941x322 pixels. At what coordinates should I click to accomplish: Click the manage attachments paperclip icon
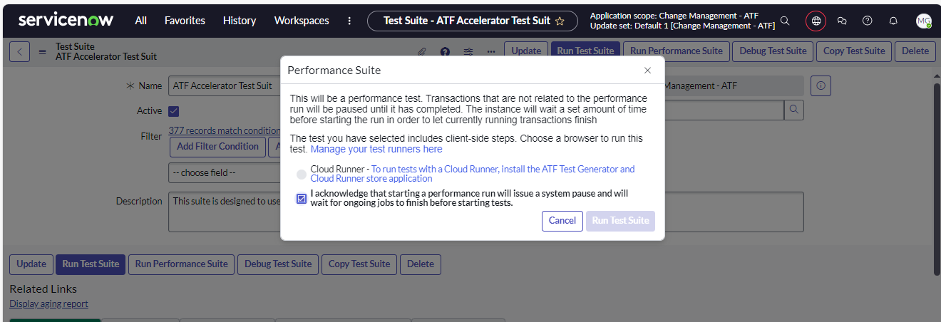(x=421, y=51)
